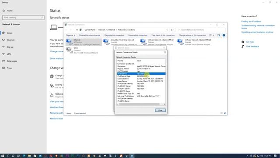Click View status of this connection
The width and height of the screenshot is (280, 158).
tap(163, 35)
